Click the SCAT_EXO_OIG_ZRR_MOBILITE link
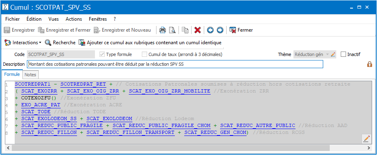377x155 pixels. coord(170,91)
